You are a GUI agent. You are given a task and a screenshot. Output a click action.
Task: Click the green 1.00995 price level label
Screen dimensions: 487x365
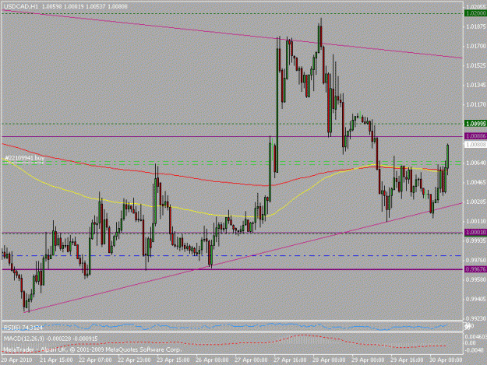click(475, 124)
